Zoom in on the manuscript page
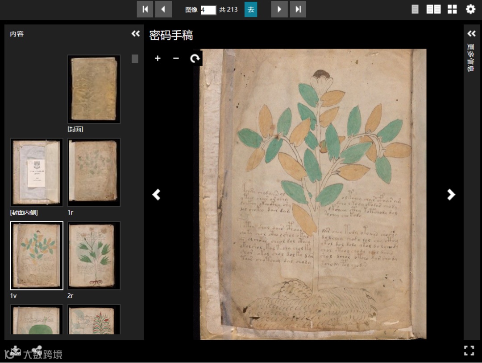482x363 pixels. [158, 58]
